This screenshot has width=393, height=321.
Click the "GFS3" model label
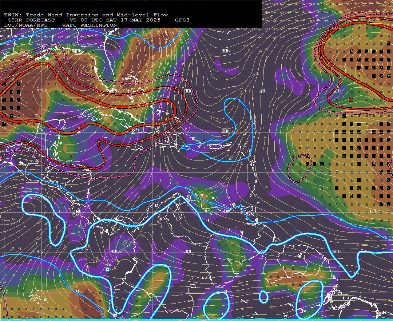(x=182, y=20)
